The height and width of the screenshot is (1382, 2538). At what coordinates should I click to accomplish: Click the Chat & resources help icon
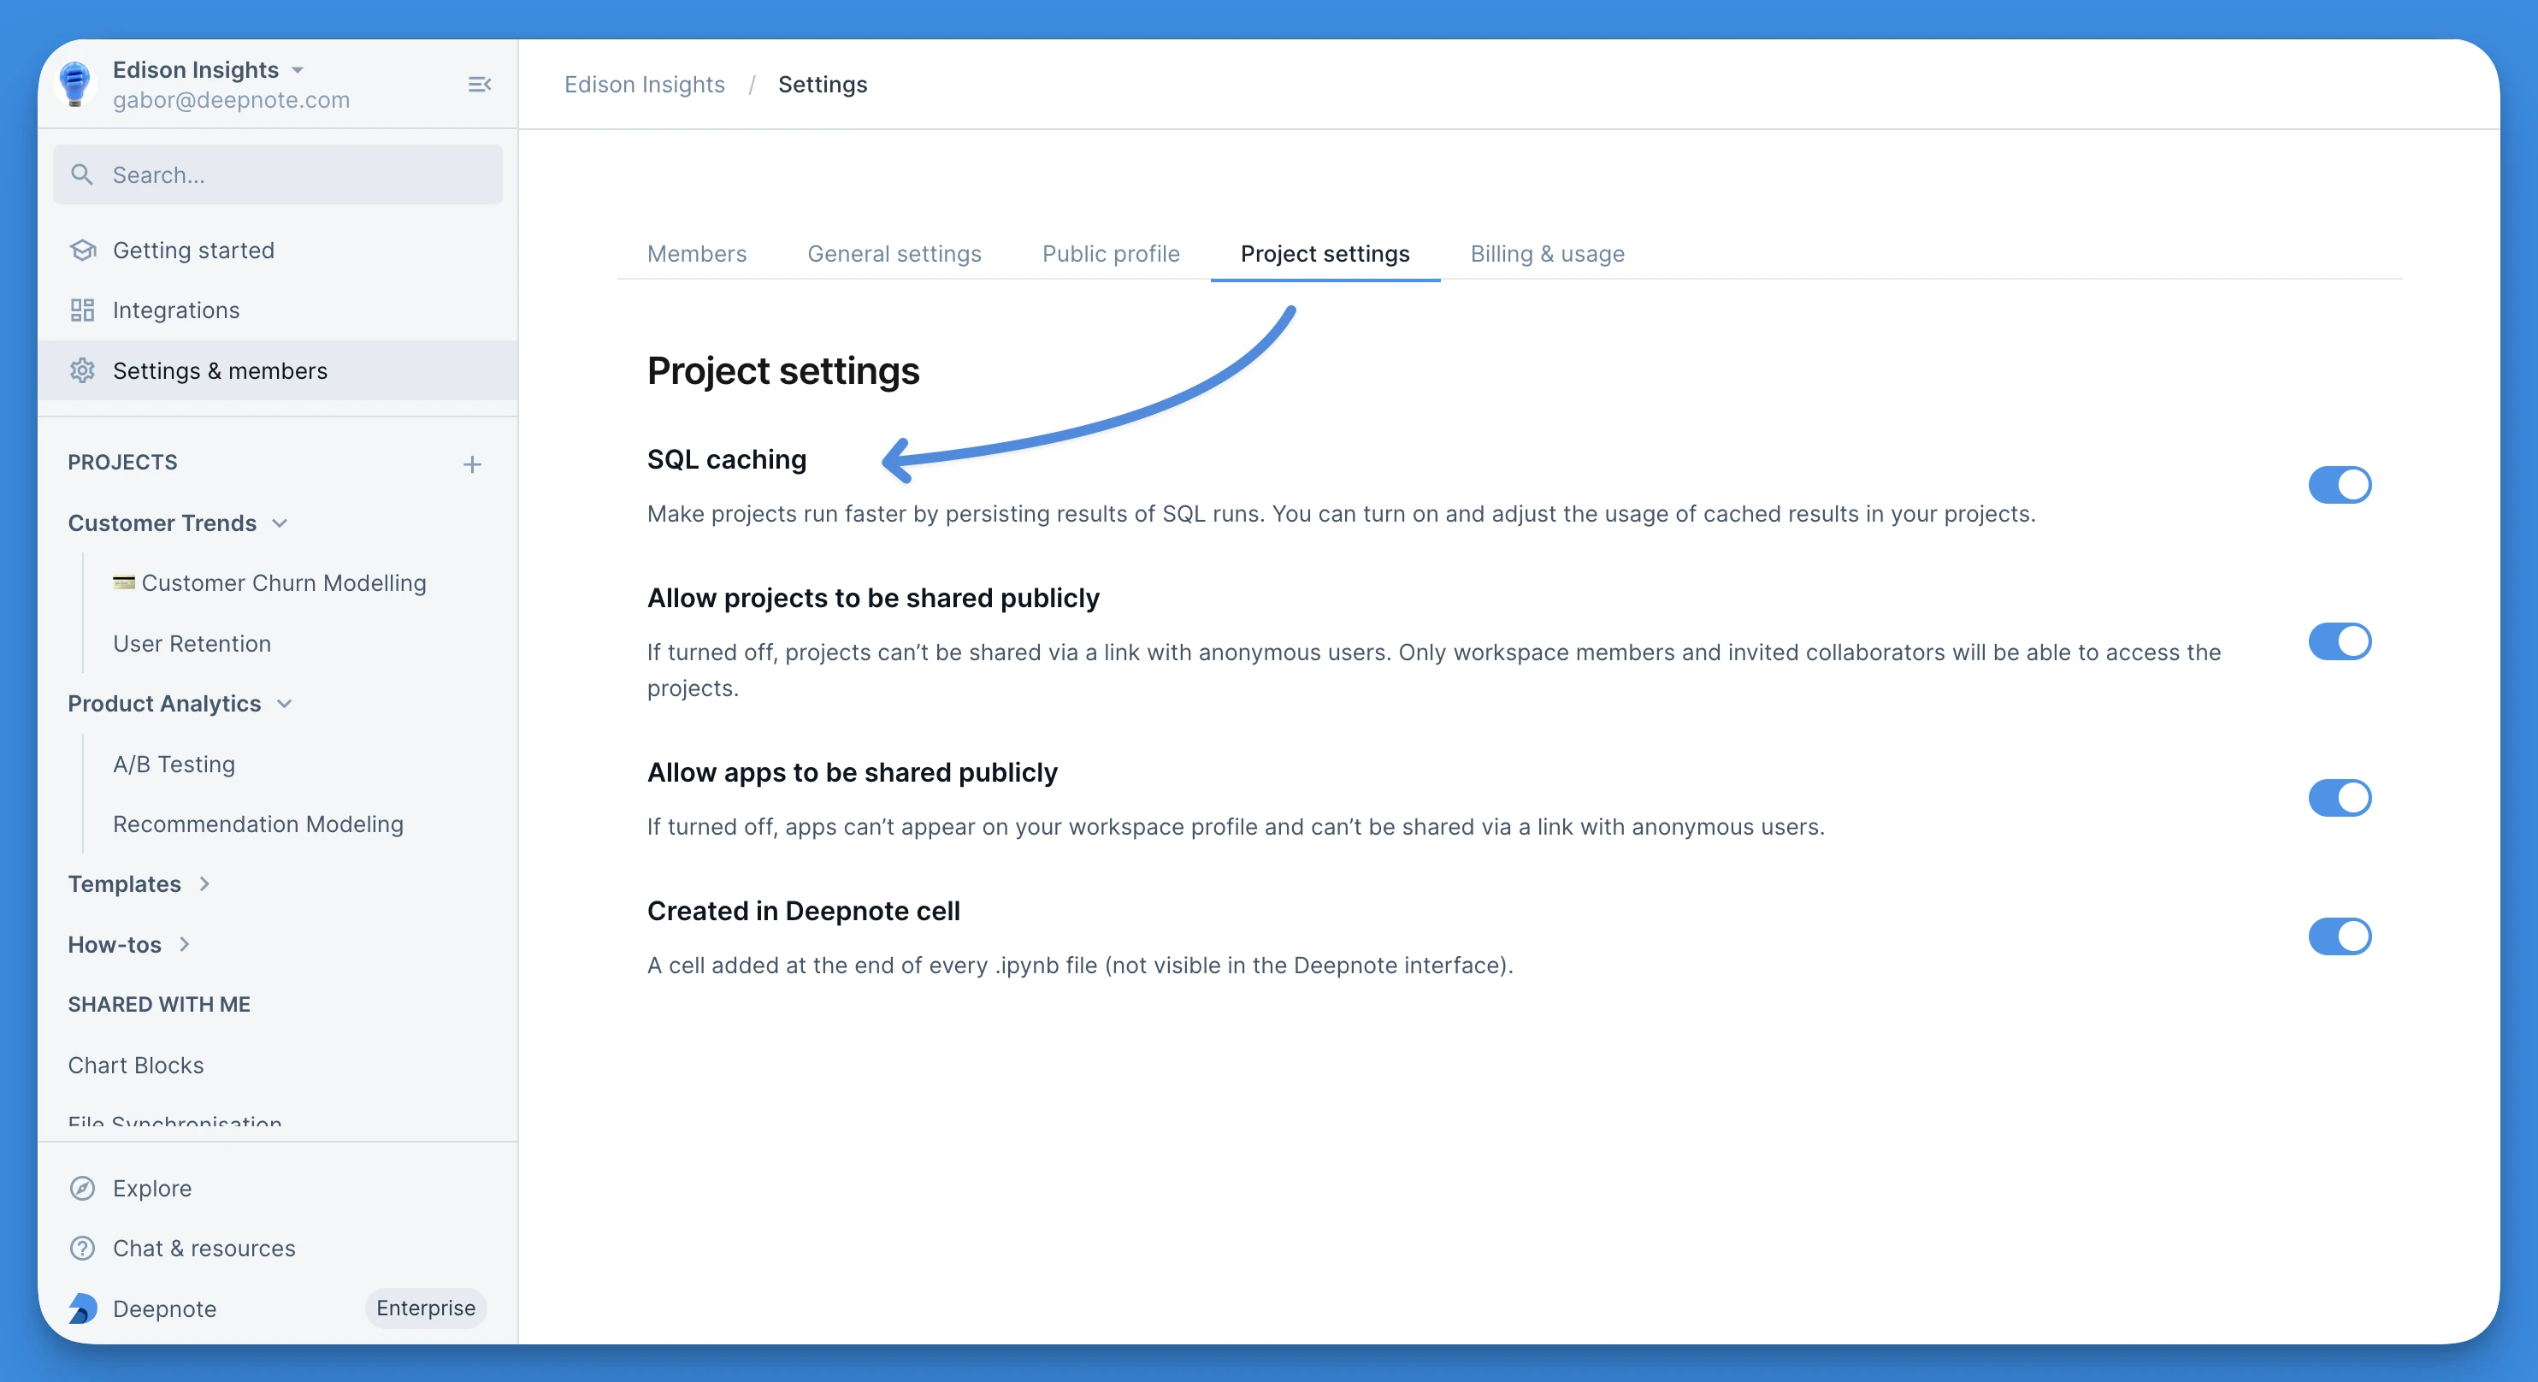83,1248
